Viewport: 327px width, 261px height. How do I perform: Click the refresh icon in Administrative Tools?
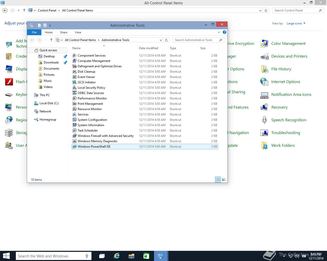coord(166,40)
